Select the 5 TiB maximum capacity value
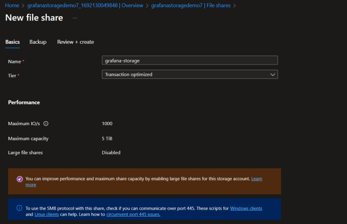The width and height of the screenshot is (347, 224). pyautogui.click(x=107, y=139)
